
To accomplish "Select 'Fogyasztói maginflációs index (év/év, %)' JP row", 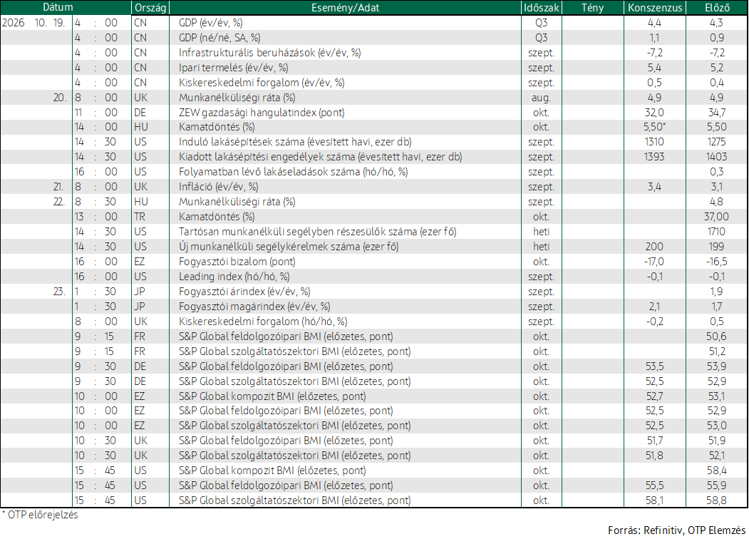I will [x=254, y=307].
